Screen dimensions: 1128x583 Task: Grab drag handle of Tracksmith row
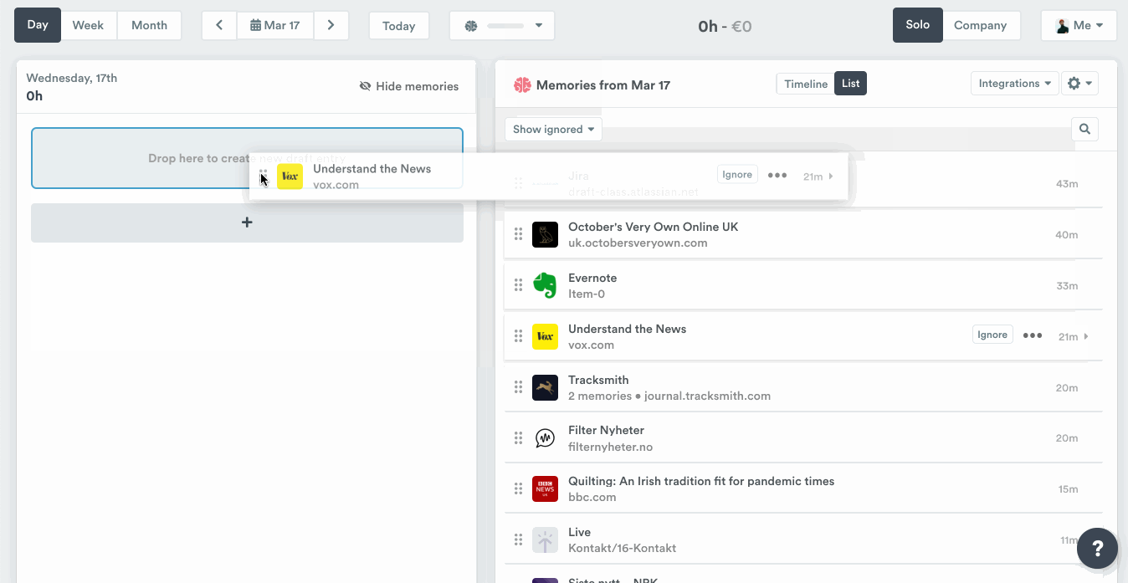pyautogui.click(x=518, y=387)
